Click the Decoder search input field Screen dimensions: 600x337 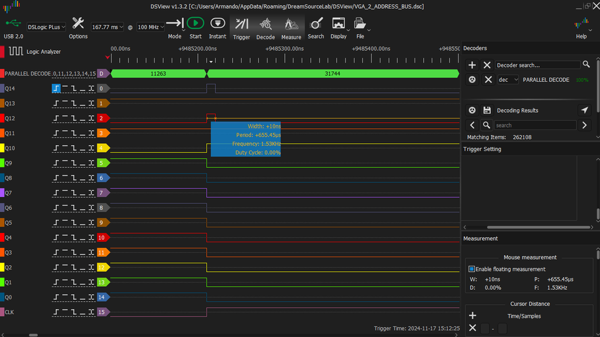537,65
